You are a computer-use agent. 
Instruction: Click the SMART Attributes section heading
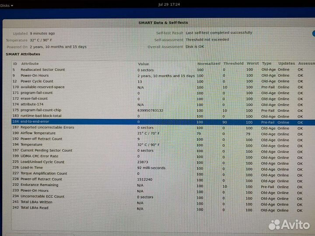23,54
